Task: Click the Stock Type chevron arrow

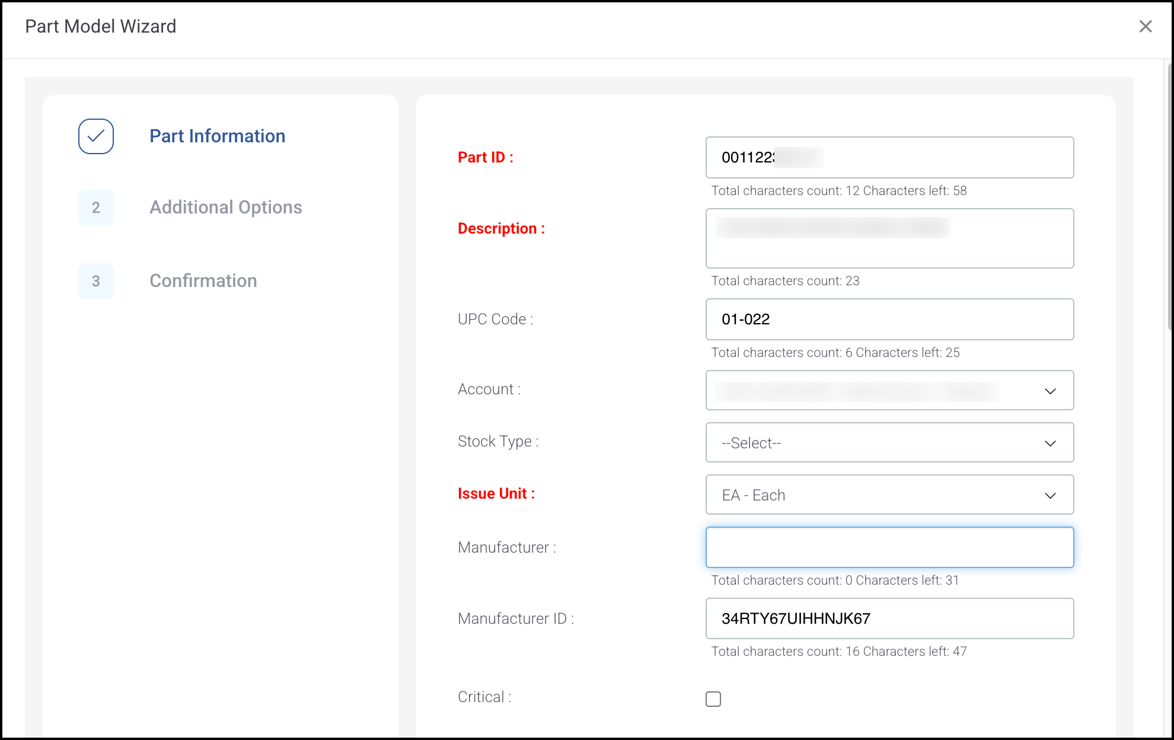Action: [1050, 444]
